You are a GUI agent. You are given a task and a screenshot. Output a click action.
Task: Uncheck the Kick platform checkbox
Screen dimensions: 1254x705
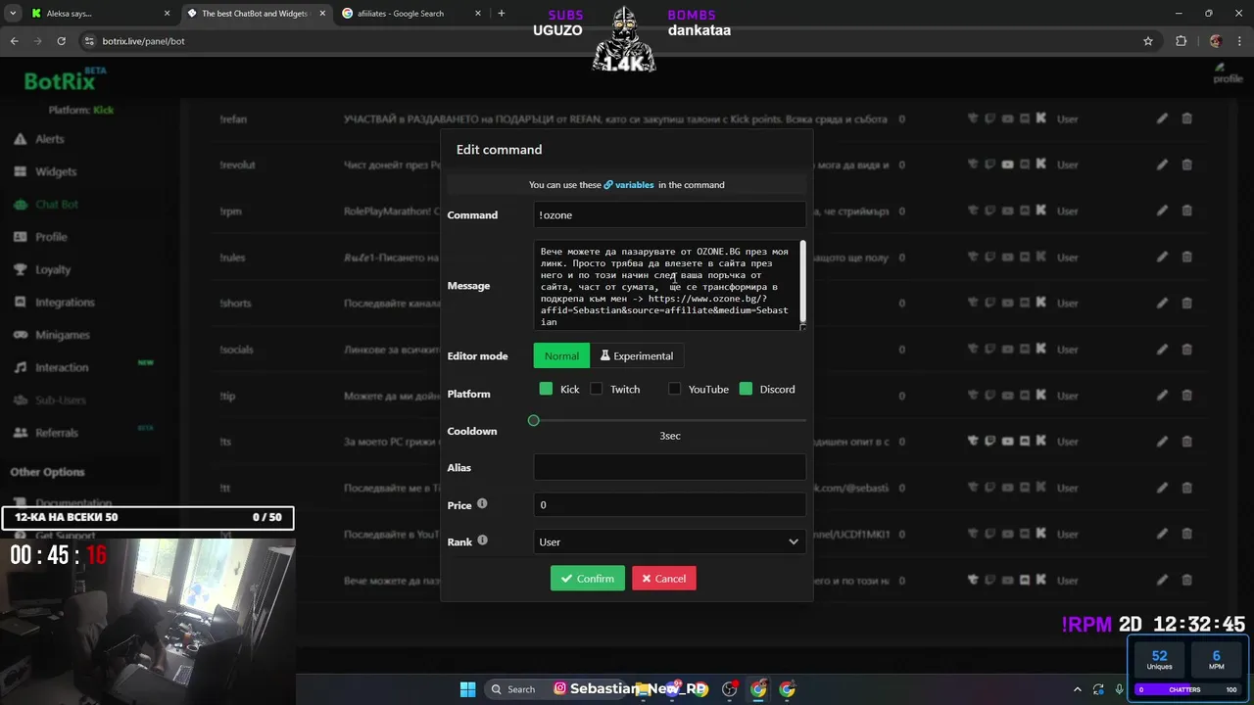pyautogui.click(x=546, y=389)
